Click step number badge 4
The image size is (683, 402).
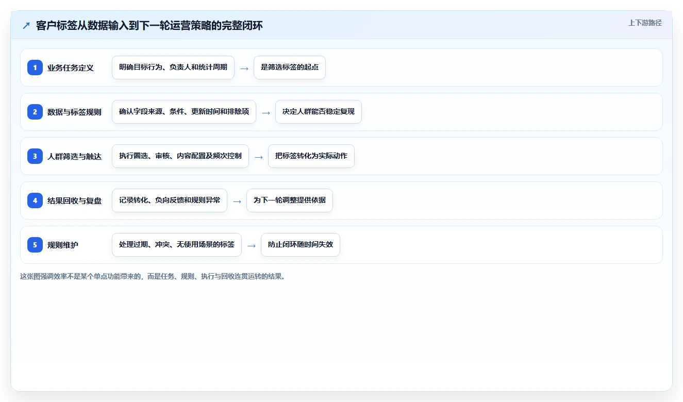tap(35, 200)
